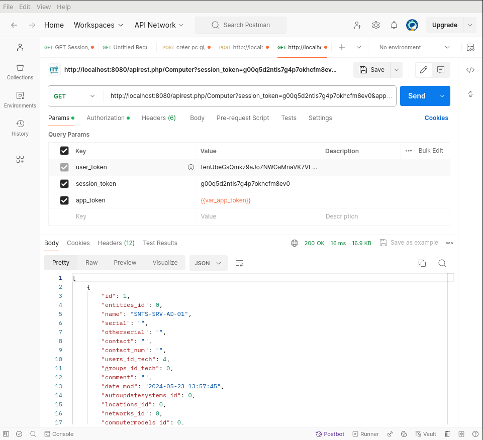This screenshot has width=483, height=440.
Task: Open the JSON format dropdown
Action: 208,263
